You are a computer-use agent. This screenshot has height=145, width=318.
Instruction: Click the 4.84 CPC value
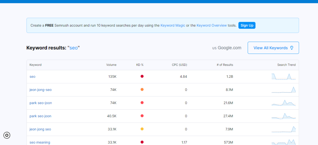[183, 77]
